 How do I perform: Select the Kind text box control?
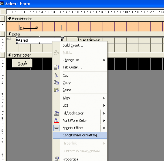pyautogui.click(x=39, y=41)
